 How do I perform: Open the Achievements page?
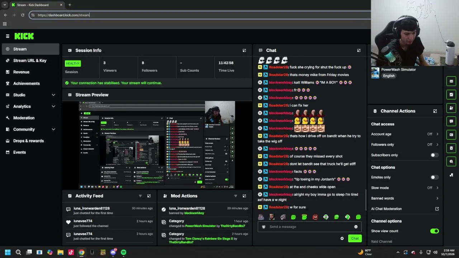tap(31, 83)
